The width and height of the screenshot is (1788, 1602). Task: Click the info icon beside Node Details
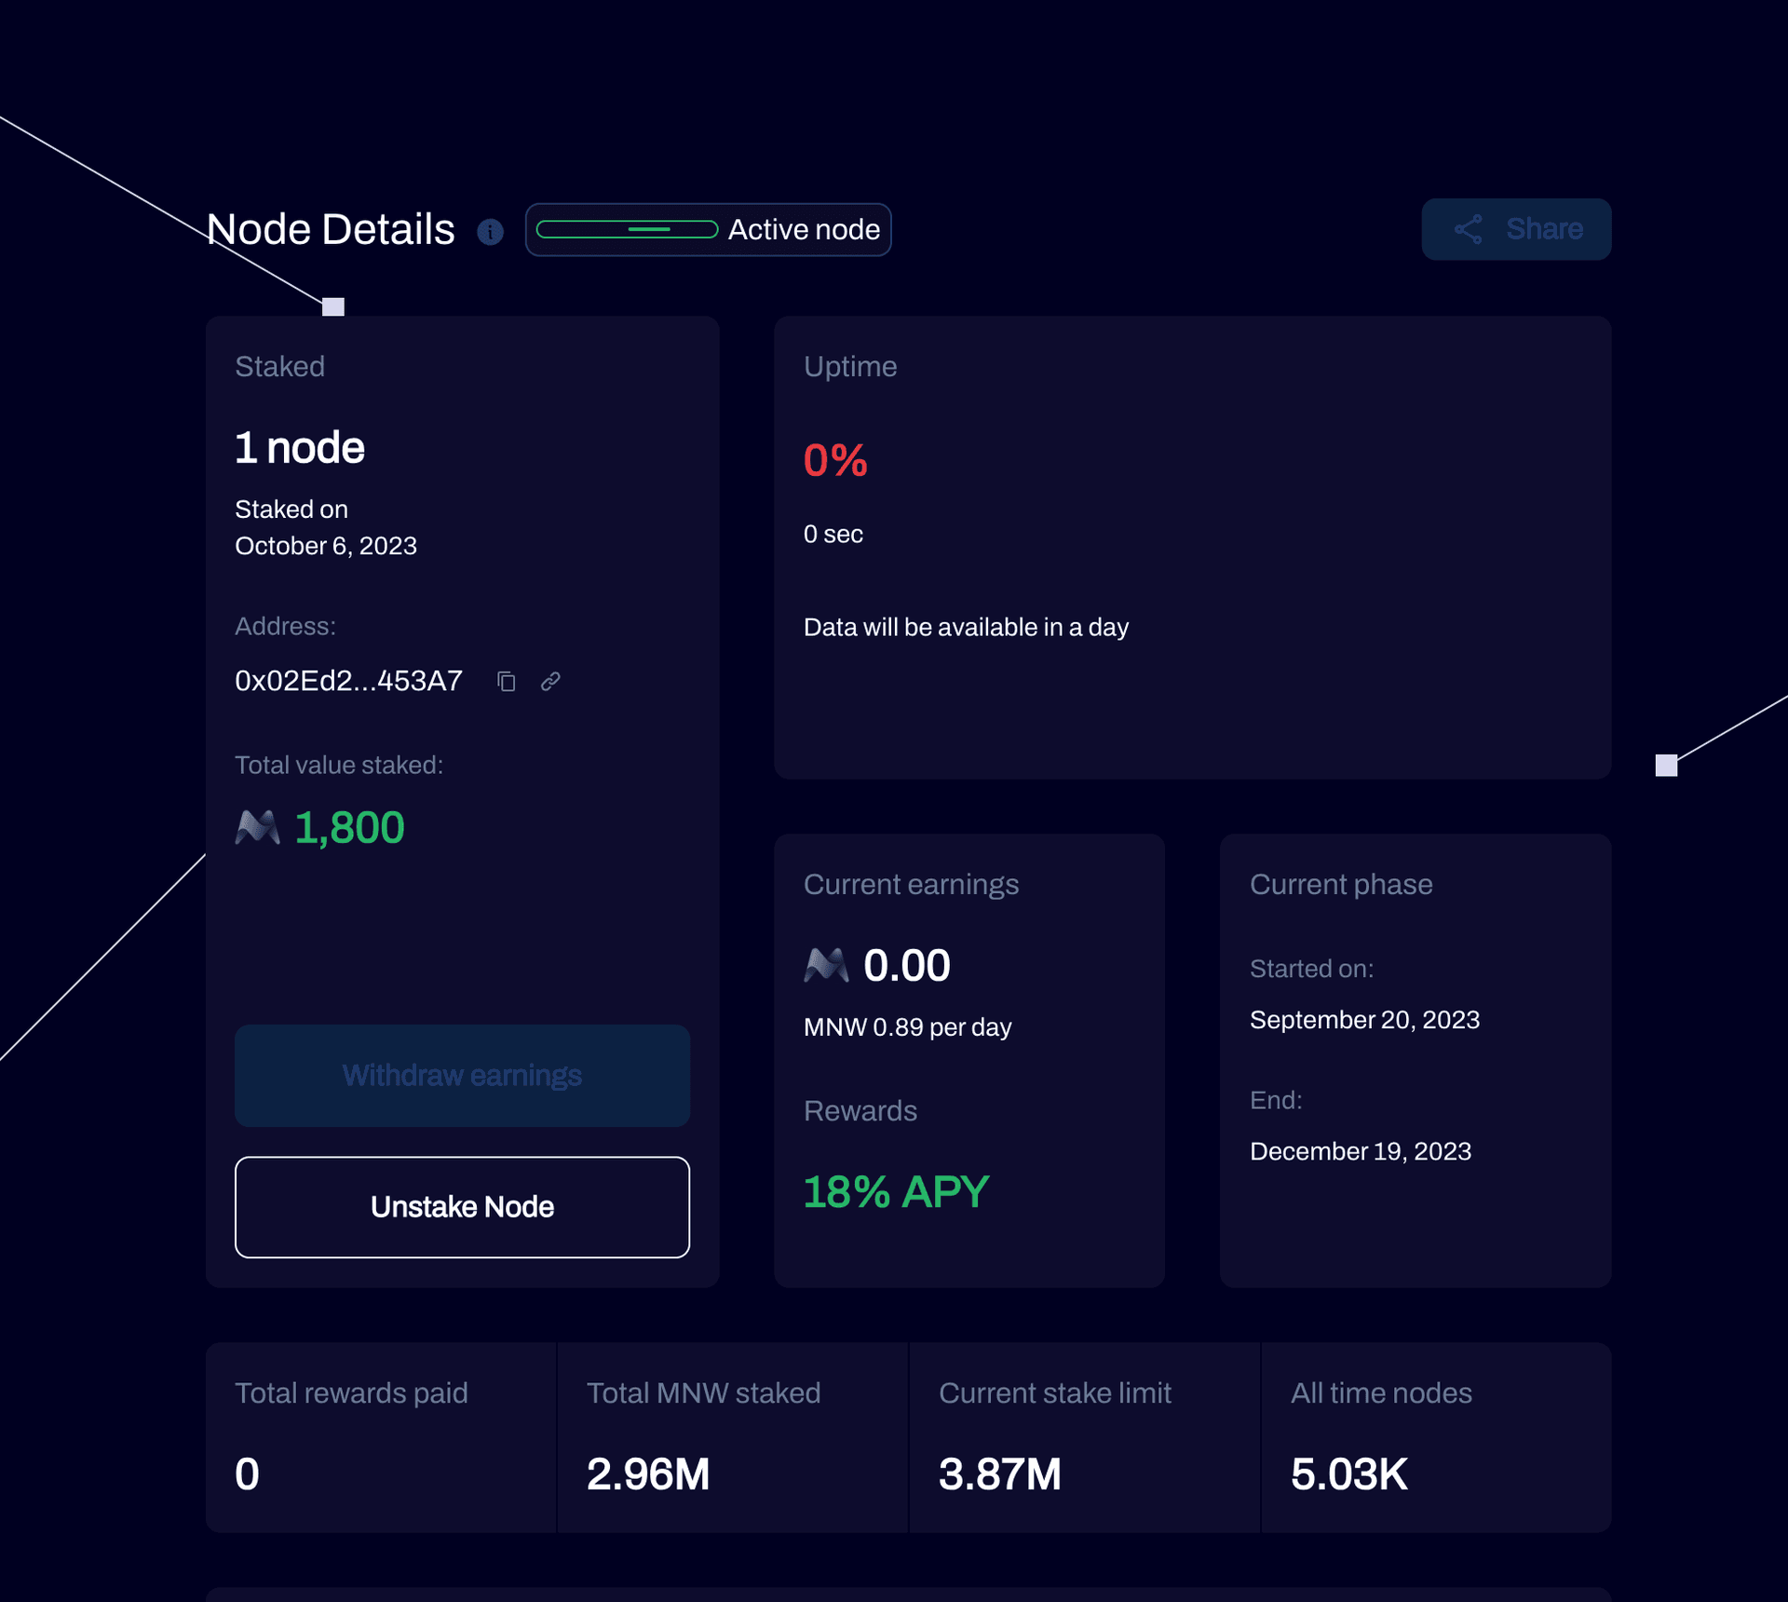pos(490,232)
